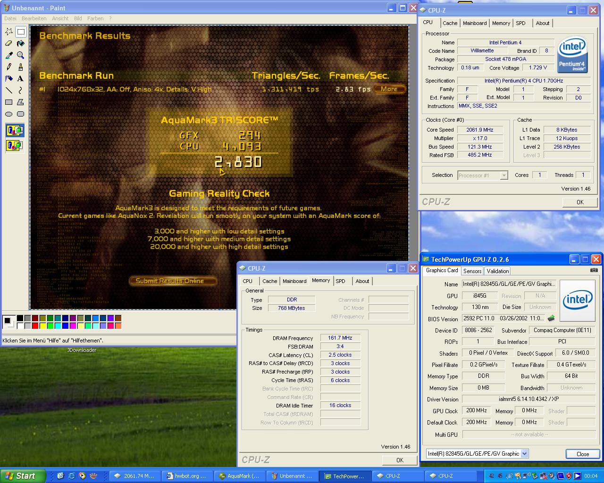Open the Datei menu in Paint
The width and height of the screenshot is (604, 483).
10,18
